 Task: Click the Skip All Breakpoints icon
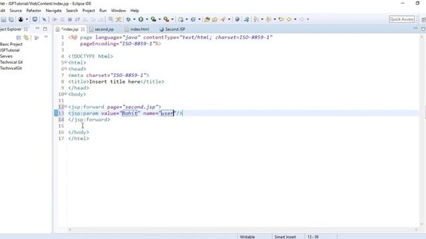(44, 19)
